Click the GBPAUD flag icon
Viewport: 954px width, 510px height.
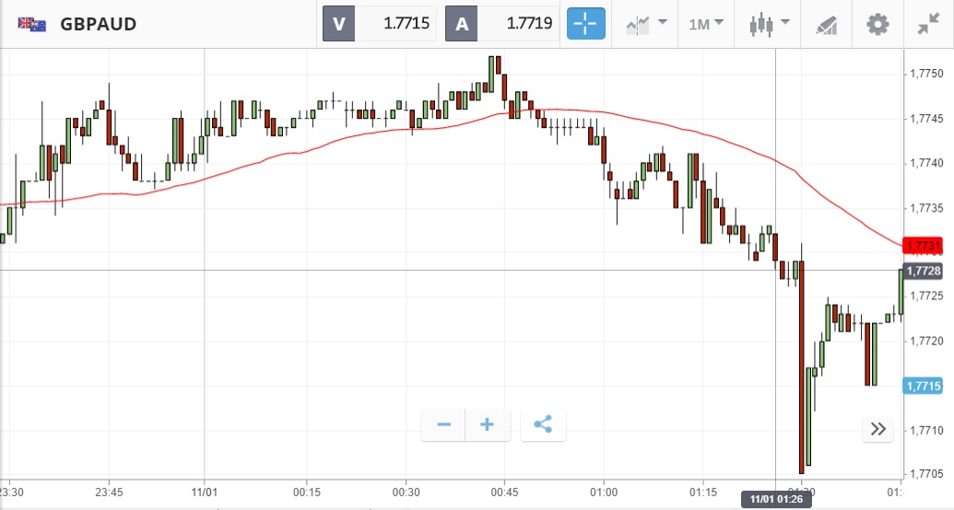point(32,24)
